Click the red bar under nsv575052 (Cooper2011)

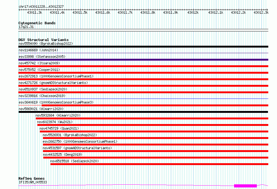(x=143, y=73)
